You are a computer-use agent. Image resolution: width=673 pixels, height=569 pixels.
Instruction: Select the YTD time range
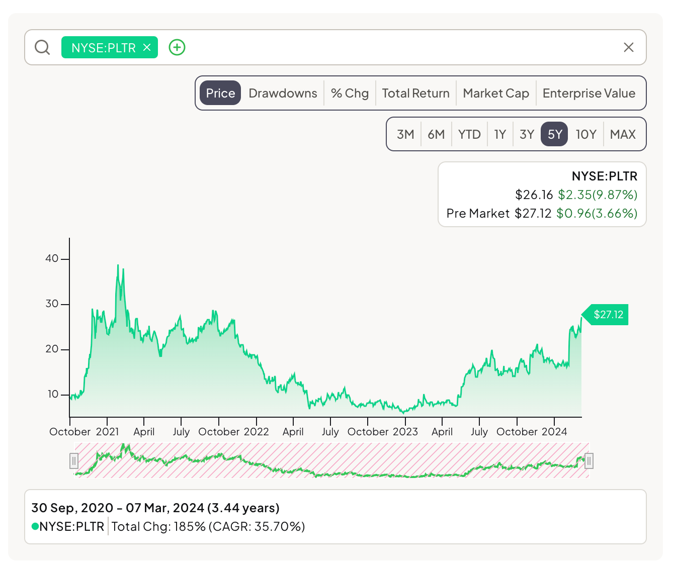(469, 134)
